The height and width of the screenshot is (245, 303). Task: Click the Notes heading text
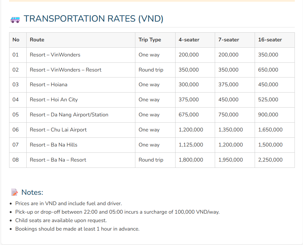[32, 192]
